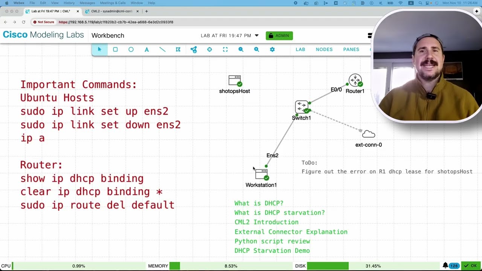
Task: Select the ext-conn-0 cloud node
Action: [x=369, y=134]
